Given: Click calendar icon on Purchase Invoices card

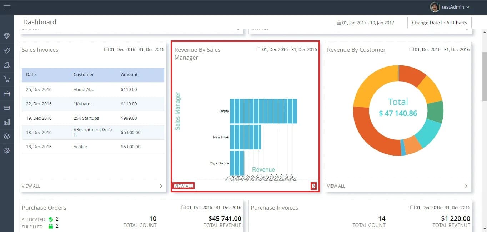Looking at the screenshot, I should [x=412, y=207].
